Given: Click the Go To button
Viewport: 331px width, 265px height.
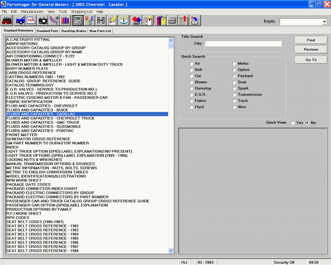Looking at the screenshot, I should pos(311,60).
